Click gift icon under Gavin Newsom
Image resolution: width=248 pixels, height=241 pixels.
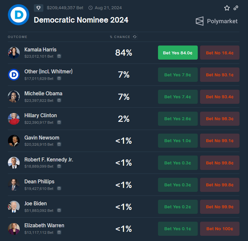(x=59, y=144)
